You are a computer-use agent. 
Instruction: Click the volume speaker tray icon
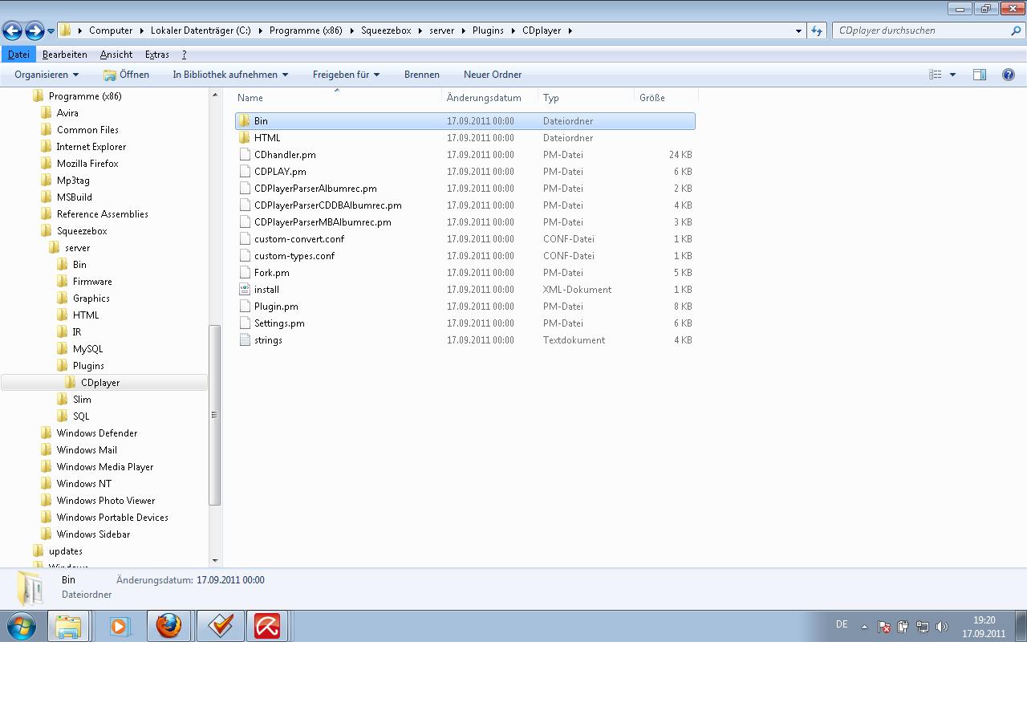[942, 627]
